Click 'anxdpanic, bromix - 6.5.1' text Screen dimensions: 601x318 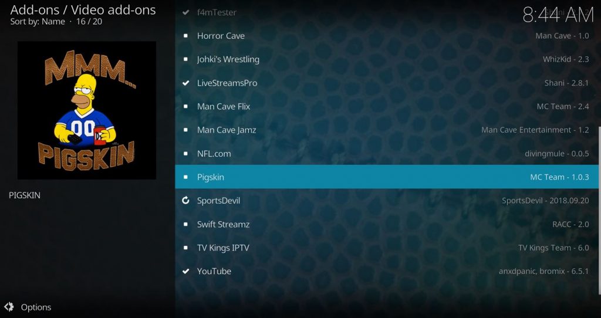coord(544,271)
